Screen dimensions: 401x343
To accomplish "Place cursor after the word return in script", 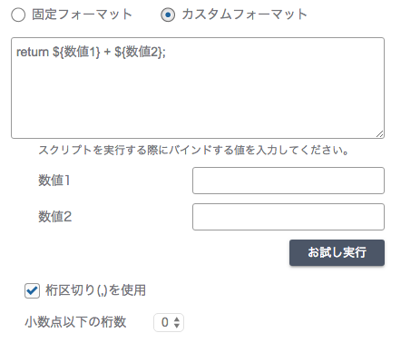I will 49,52.
